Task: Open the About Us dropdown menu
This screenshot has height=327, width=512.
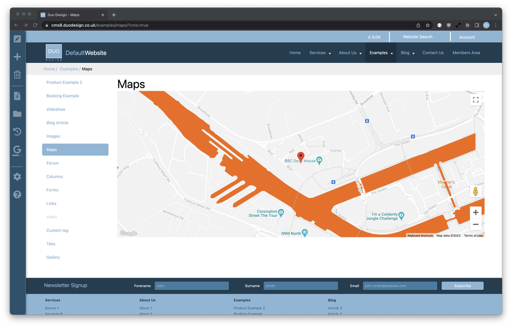Action: coord(350,53)
